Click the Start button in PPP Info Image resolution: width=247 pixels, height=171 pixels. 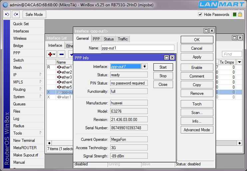(163, 67)
